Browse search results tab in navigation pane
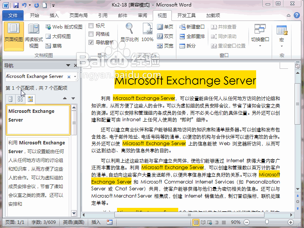This screenshot has width=304, height=228. click(x=30, y=99)
